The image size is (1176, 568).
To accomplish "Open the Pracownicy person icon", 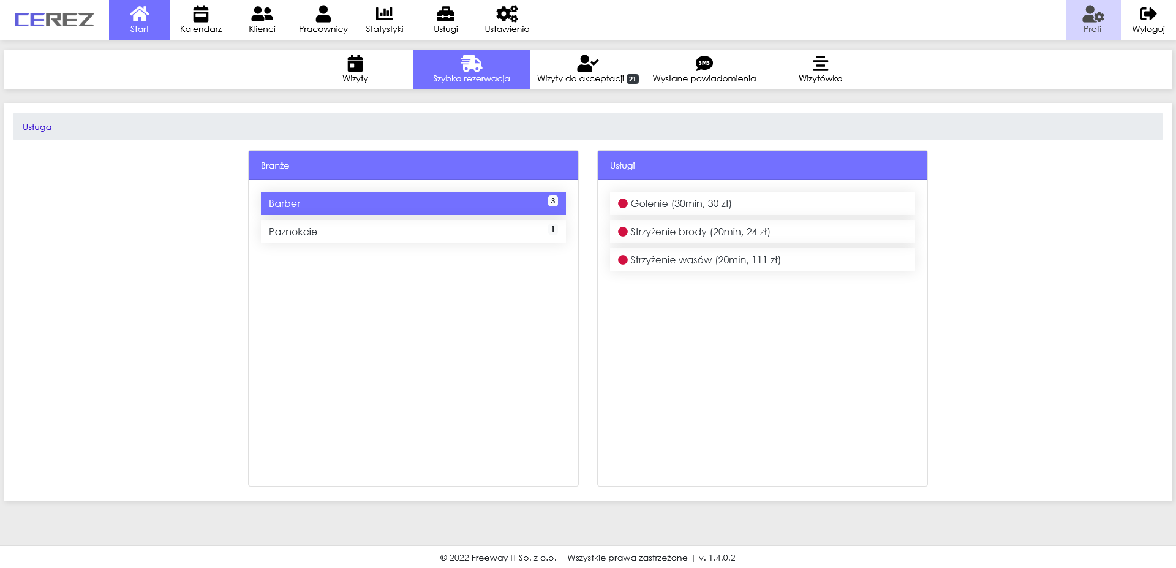I will point(323,13).
